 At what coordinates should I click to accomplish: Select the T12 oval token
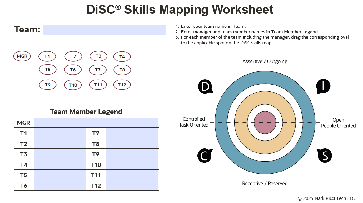click(x=122, y=85)
